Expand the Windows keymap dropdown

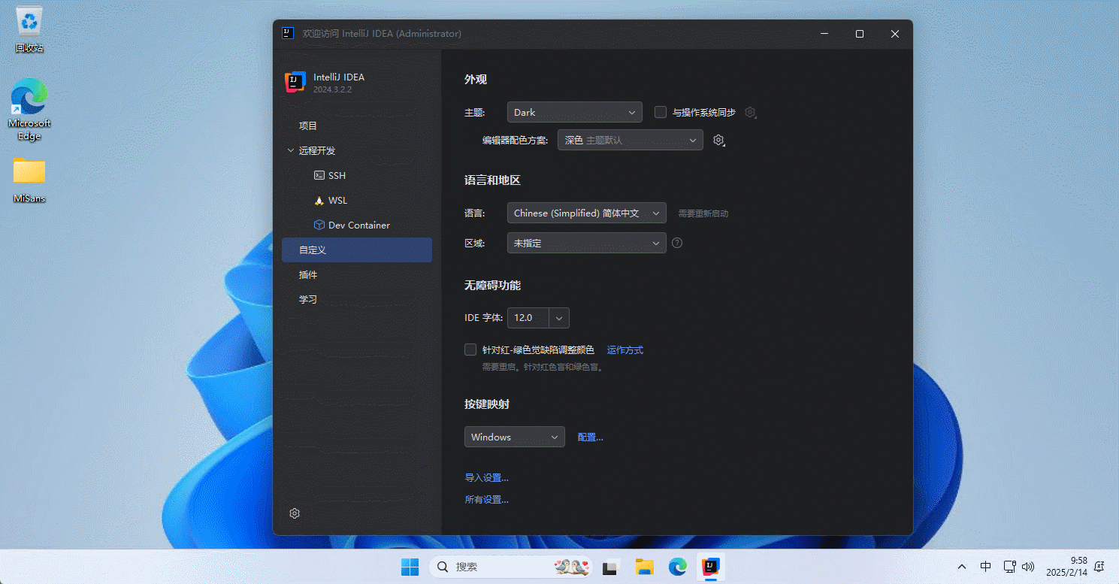514,437
